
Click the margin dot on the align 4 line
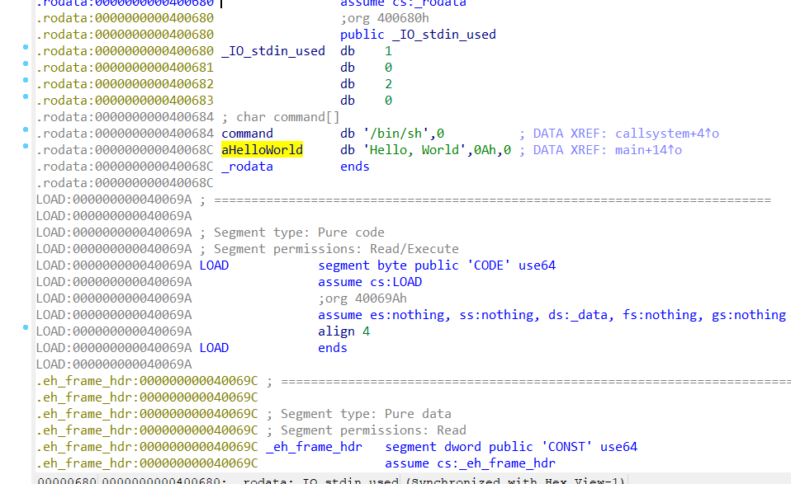click(x=26, y=328)
